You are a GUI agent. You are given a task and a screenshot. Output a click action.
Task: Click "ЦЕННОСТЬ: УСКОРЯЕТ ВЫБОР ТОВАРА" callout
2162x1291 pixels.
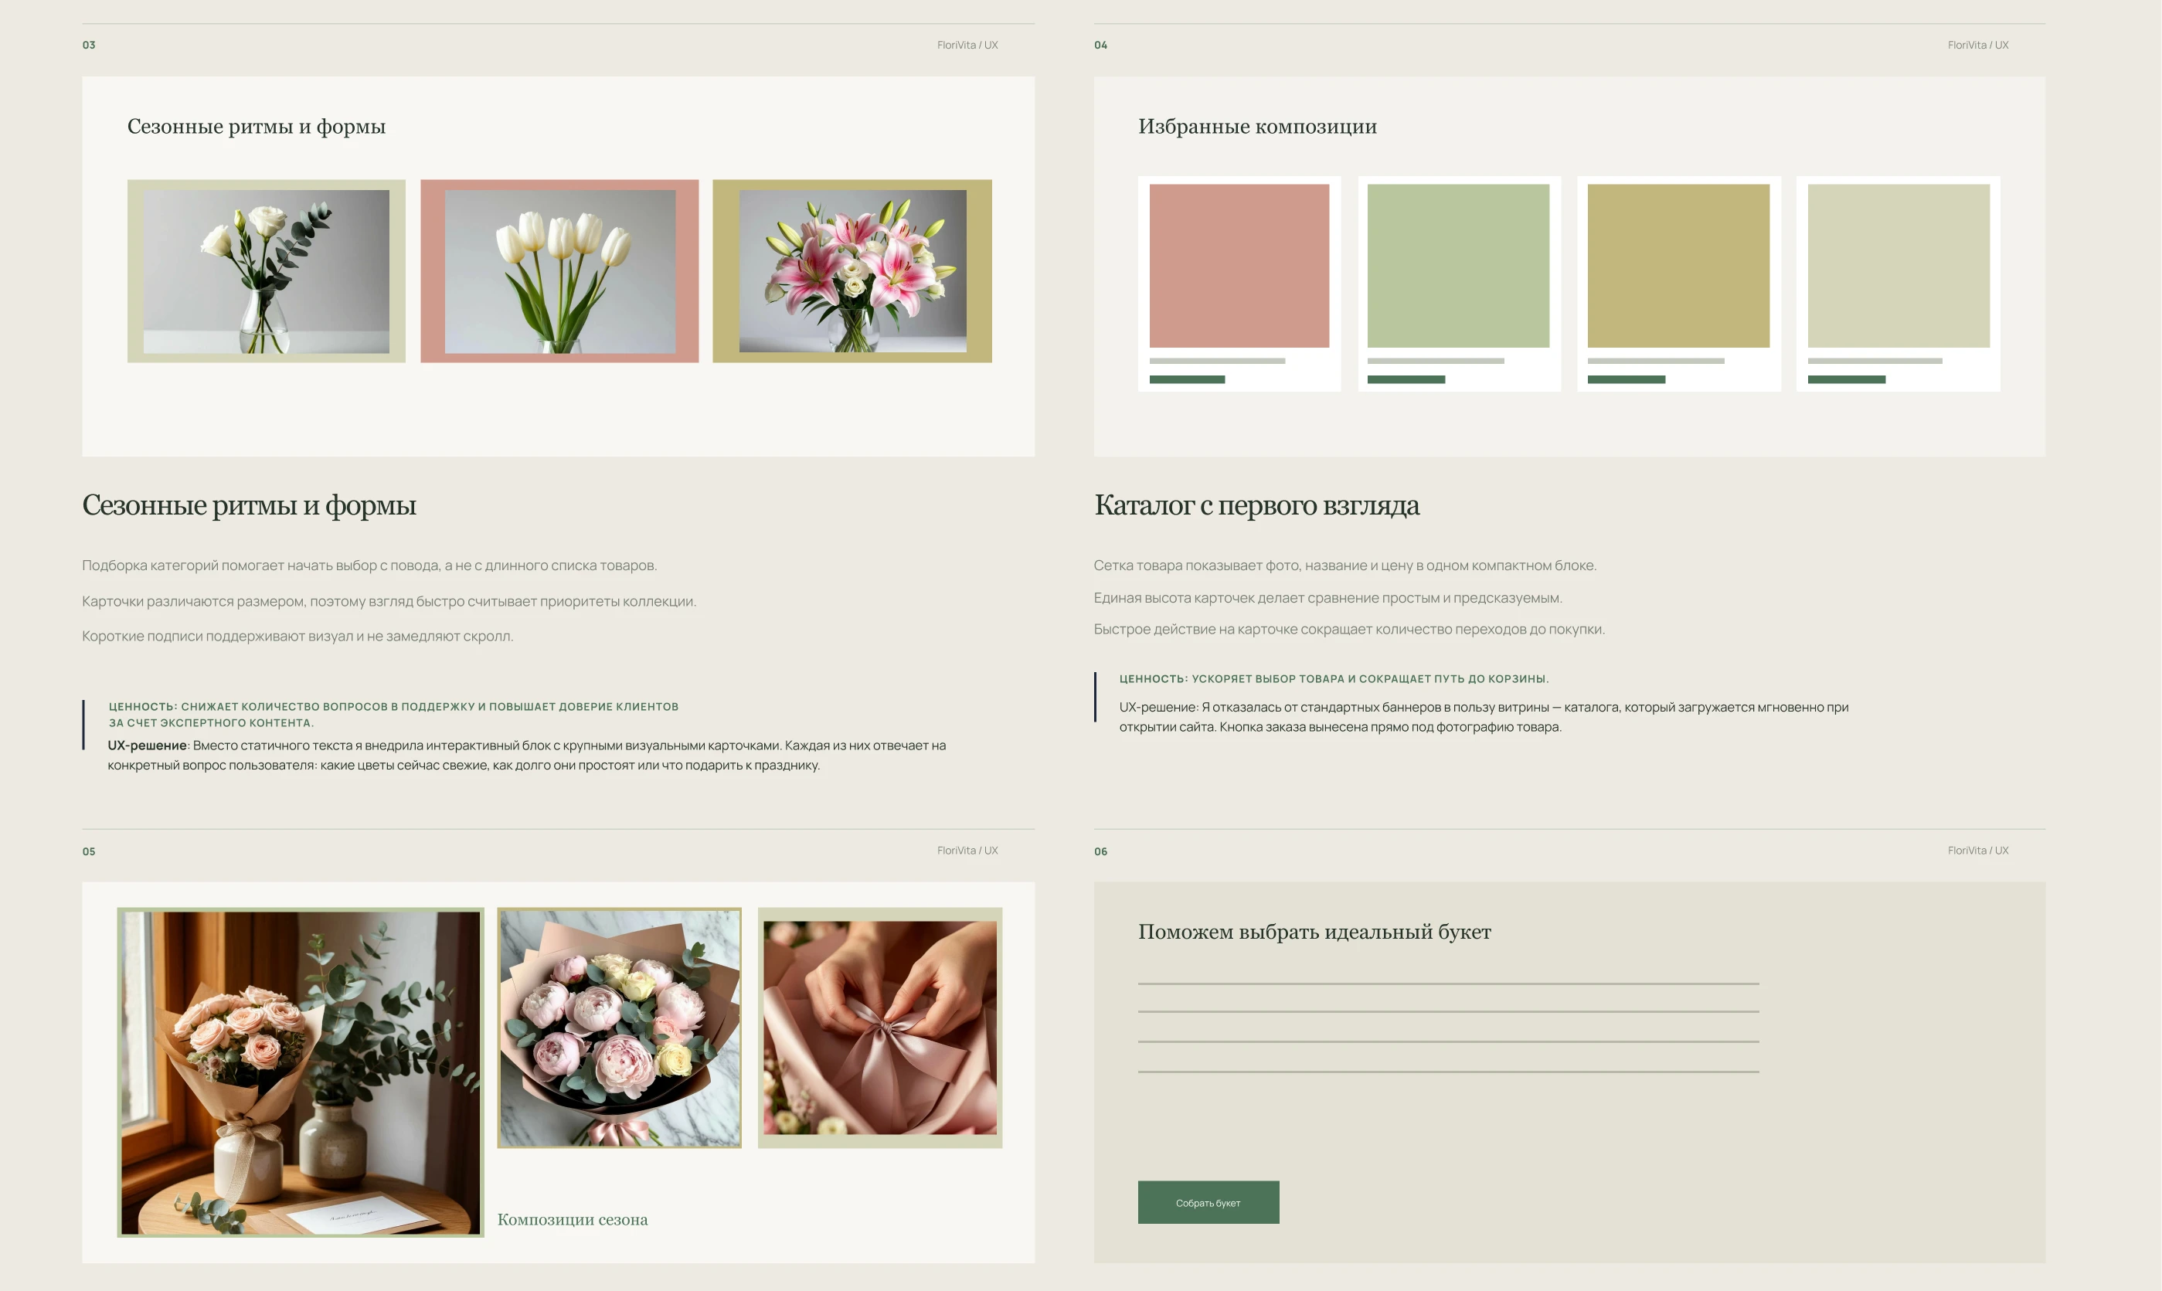point(1334,678)
